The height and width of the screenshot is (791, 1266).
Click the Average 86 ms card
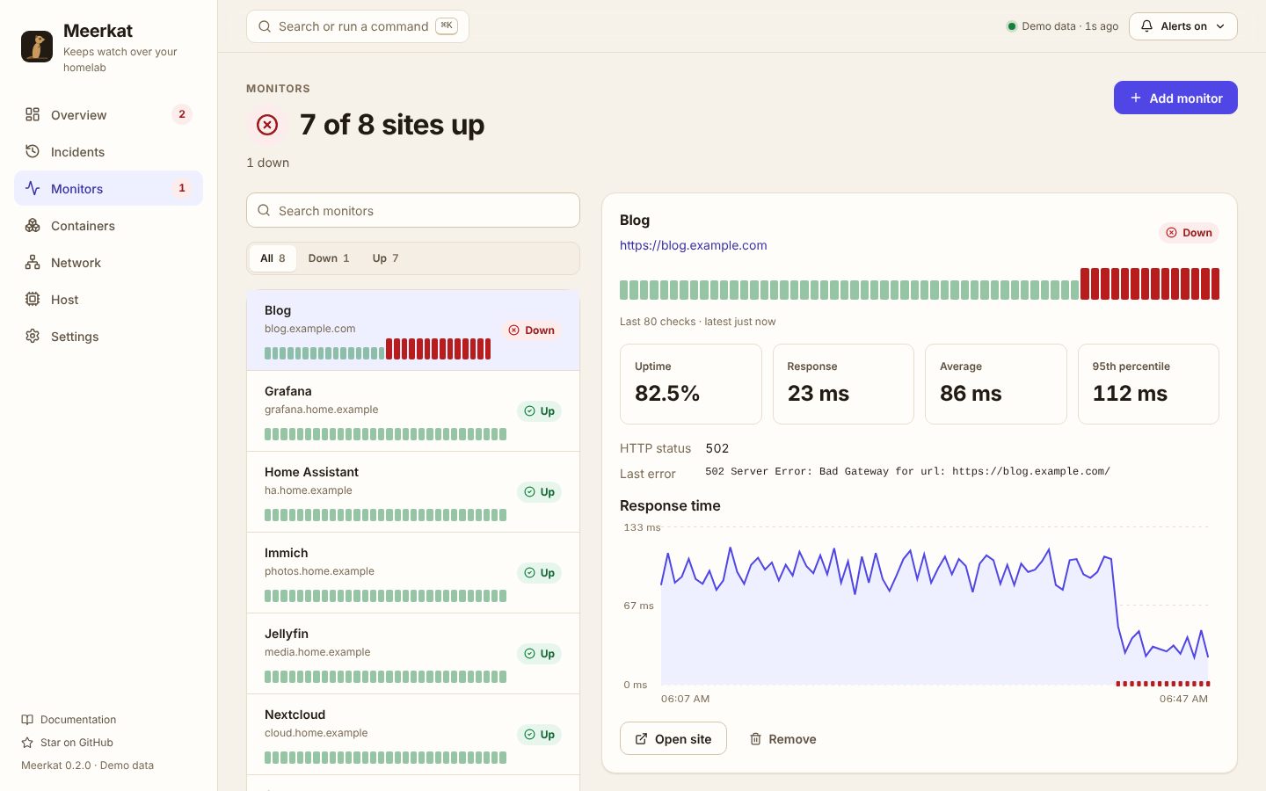click(996, 384)
